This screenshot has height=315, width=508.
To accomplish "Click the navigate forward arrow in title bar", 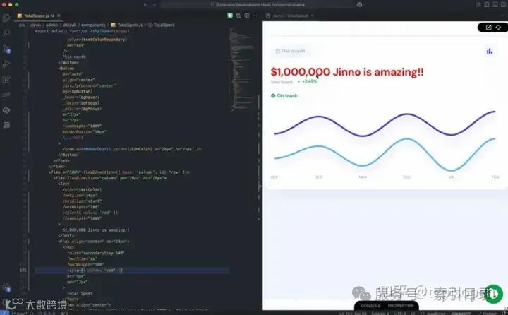I will click(155, 4).
